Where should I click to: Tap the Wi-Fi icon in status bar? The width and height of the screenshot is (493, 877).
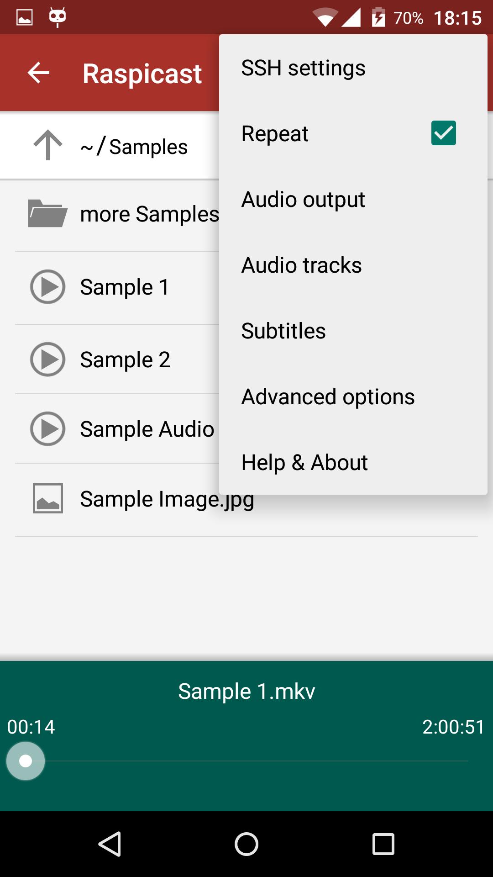pos(325,17)
